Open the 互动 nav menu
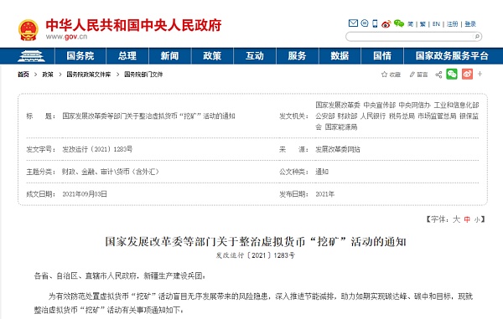 pyautogui.click(x=255, y=56)
